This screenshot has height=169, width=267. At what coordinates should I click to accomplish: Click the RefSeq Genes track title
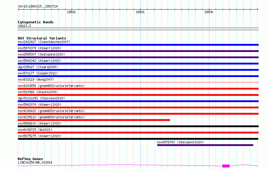[x=30, y=159]
